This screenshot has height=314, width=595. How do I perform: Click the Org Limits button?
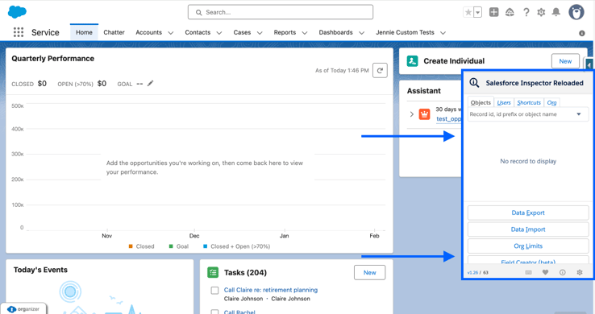528,246
